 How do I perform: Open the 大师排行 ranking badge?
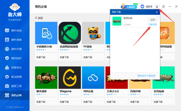[129, 6]
